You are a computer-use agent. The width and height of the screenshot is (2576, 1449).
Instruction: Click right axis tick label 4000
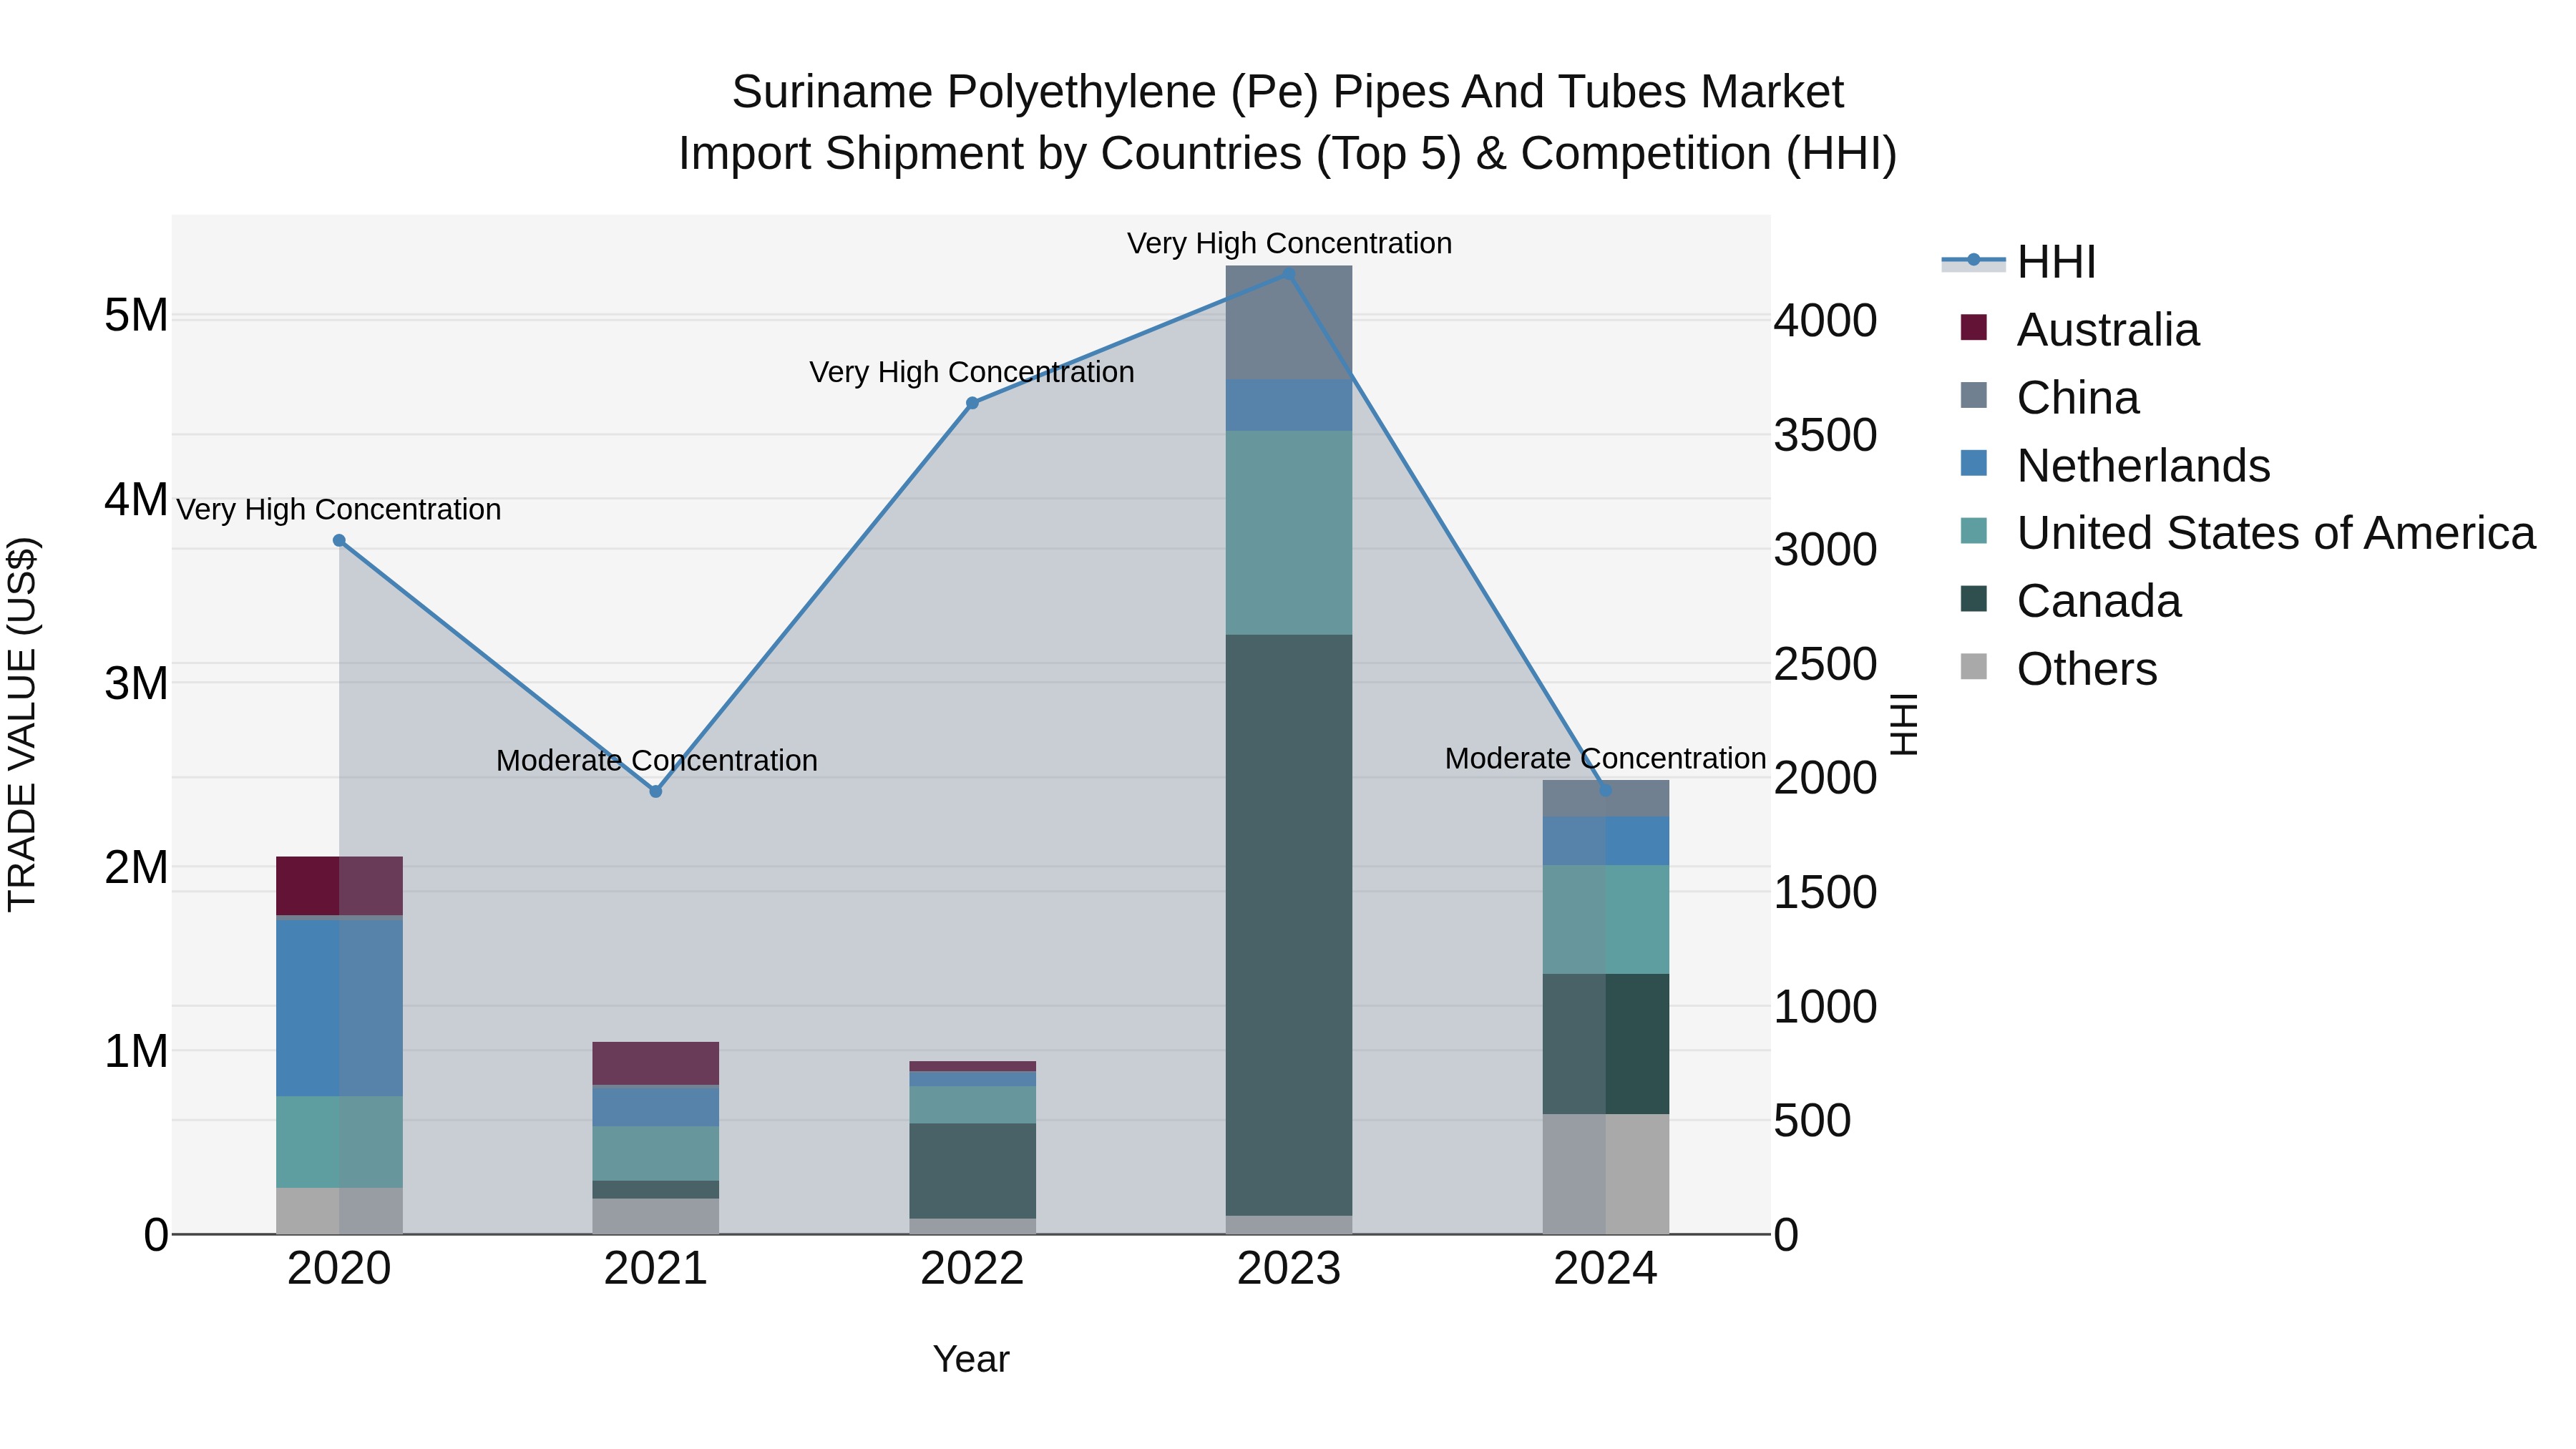1826,321
